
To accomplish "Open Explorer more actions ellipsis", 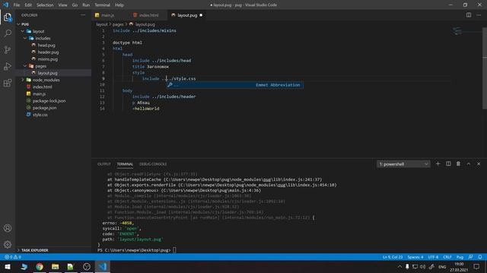I will (x=83, y=15).
